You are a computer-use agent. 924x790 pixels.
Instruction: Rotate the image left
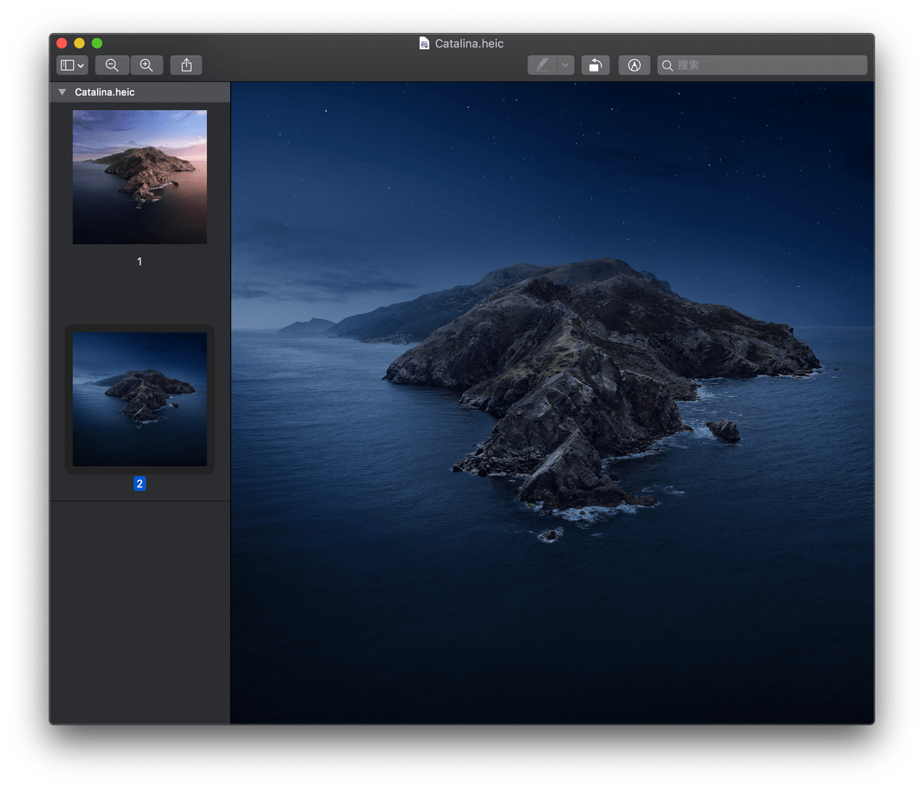coord(595,65)
